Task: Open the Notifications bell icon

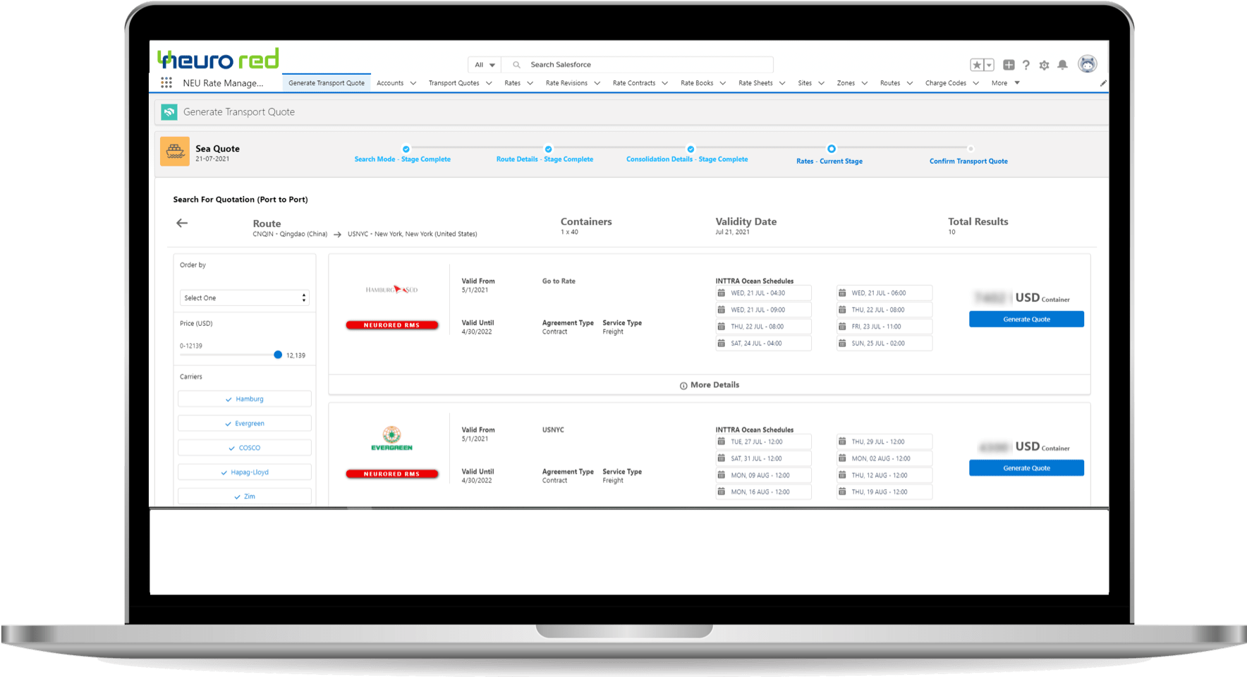Action: click(1062, 64)
